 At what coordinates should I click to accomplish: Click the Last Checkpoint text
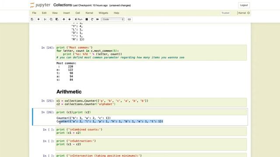point(90,5)
